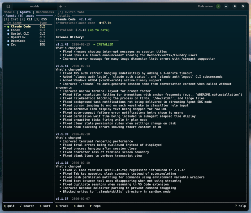Screen dimensions: 251x213
Task: Switch to the Benchmarks tab
Action: (45, 12)
